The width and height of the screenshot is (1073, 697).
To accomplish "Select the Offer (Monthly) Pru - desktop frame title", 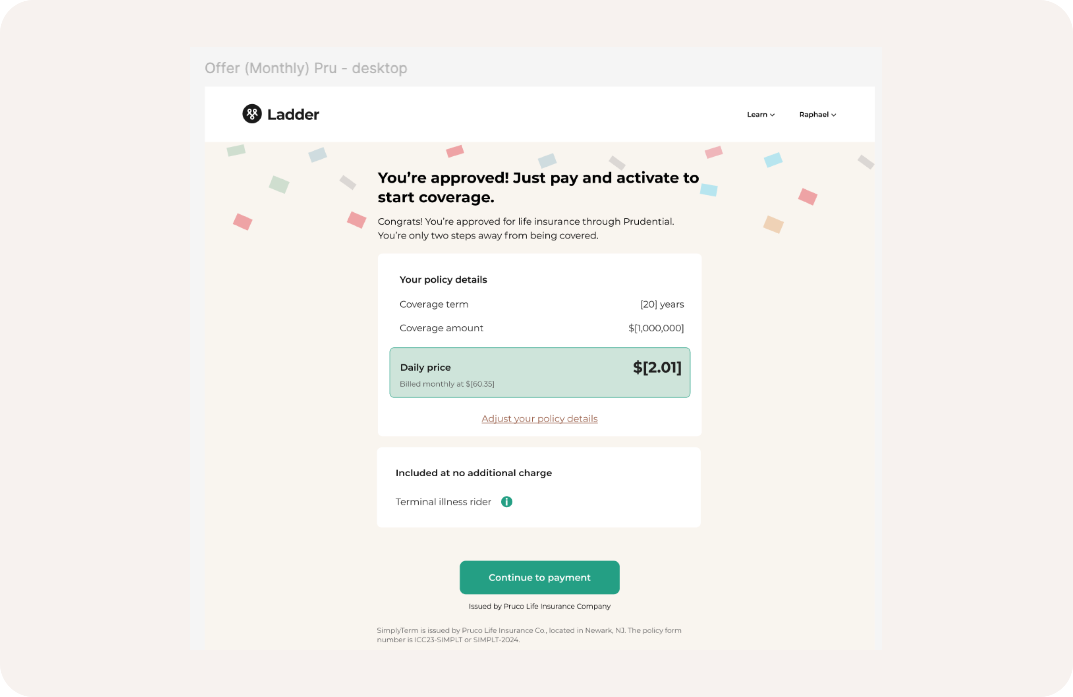I will coord(306,68).
